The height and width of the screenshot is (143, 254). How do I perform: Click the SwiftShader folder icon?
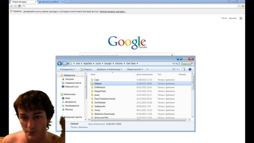click(92, 102)
